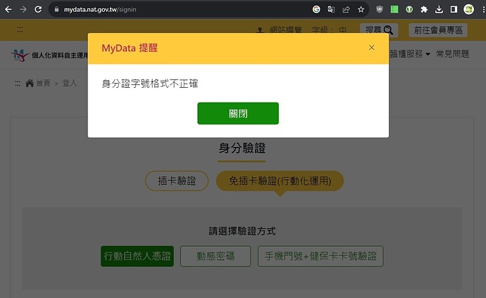Screen dimensions: 486x298
Task: Click the green 關閉 button
Action: 237,113
